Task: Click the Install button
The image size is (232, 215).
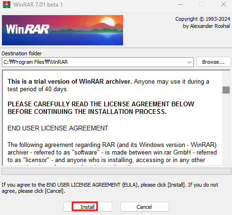Action: (x=88, y=206)
